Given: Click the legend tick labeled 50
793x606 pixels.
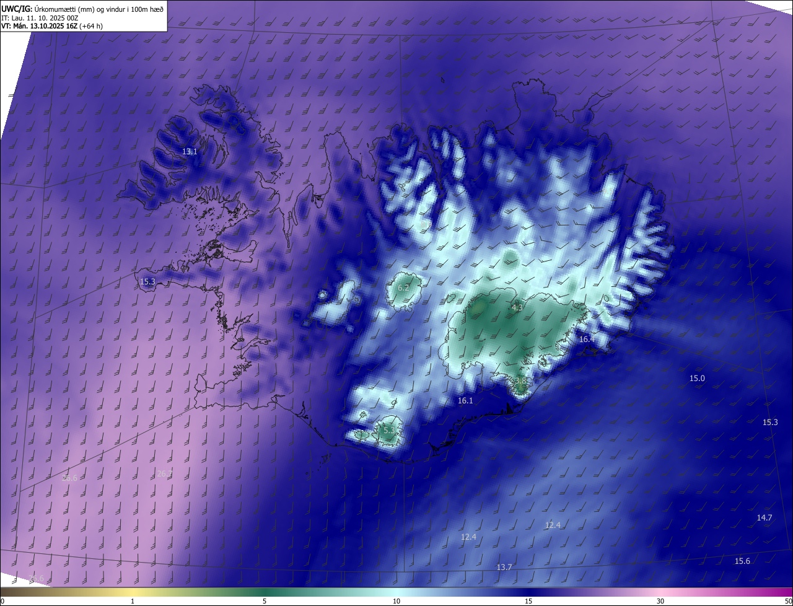Looking at the screenshot, I should click(x=788, y=601).
